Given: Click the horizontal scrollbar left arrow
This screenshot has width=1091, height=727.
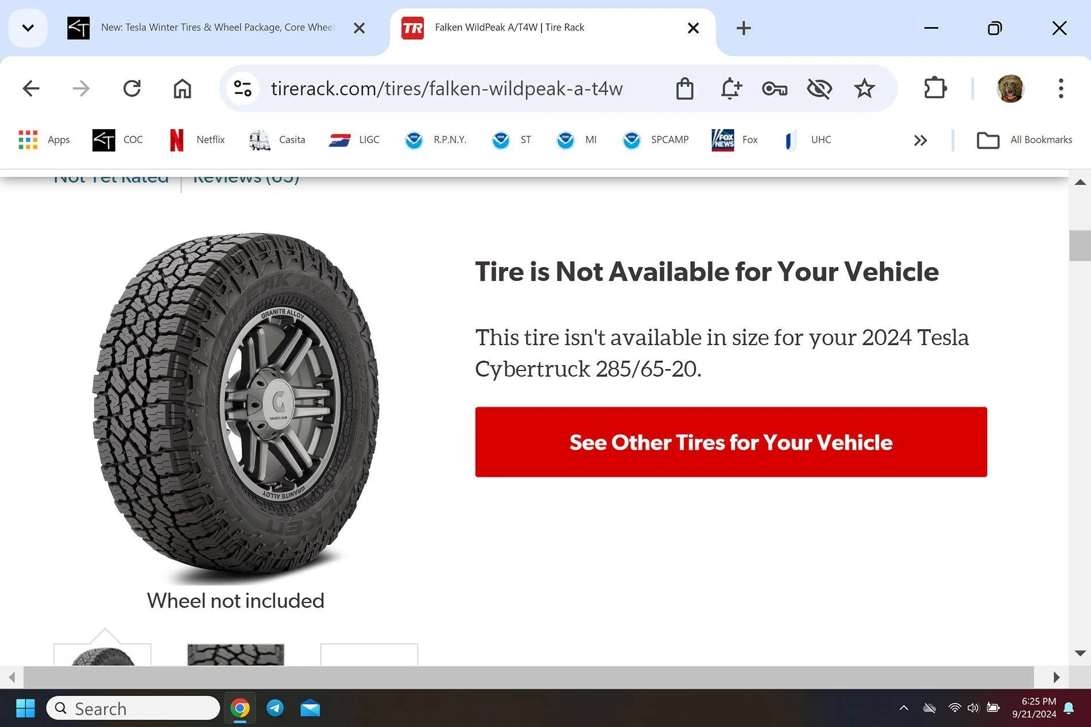Looking at the screenshot, I should 11,677.
